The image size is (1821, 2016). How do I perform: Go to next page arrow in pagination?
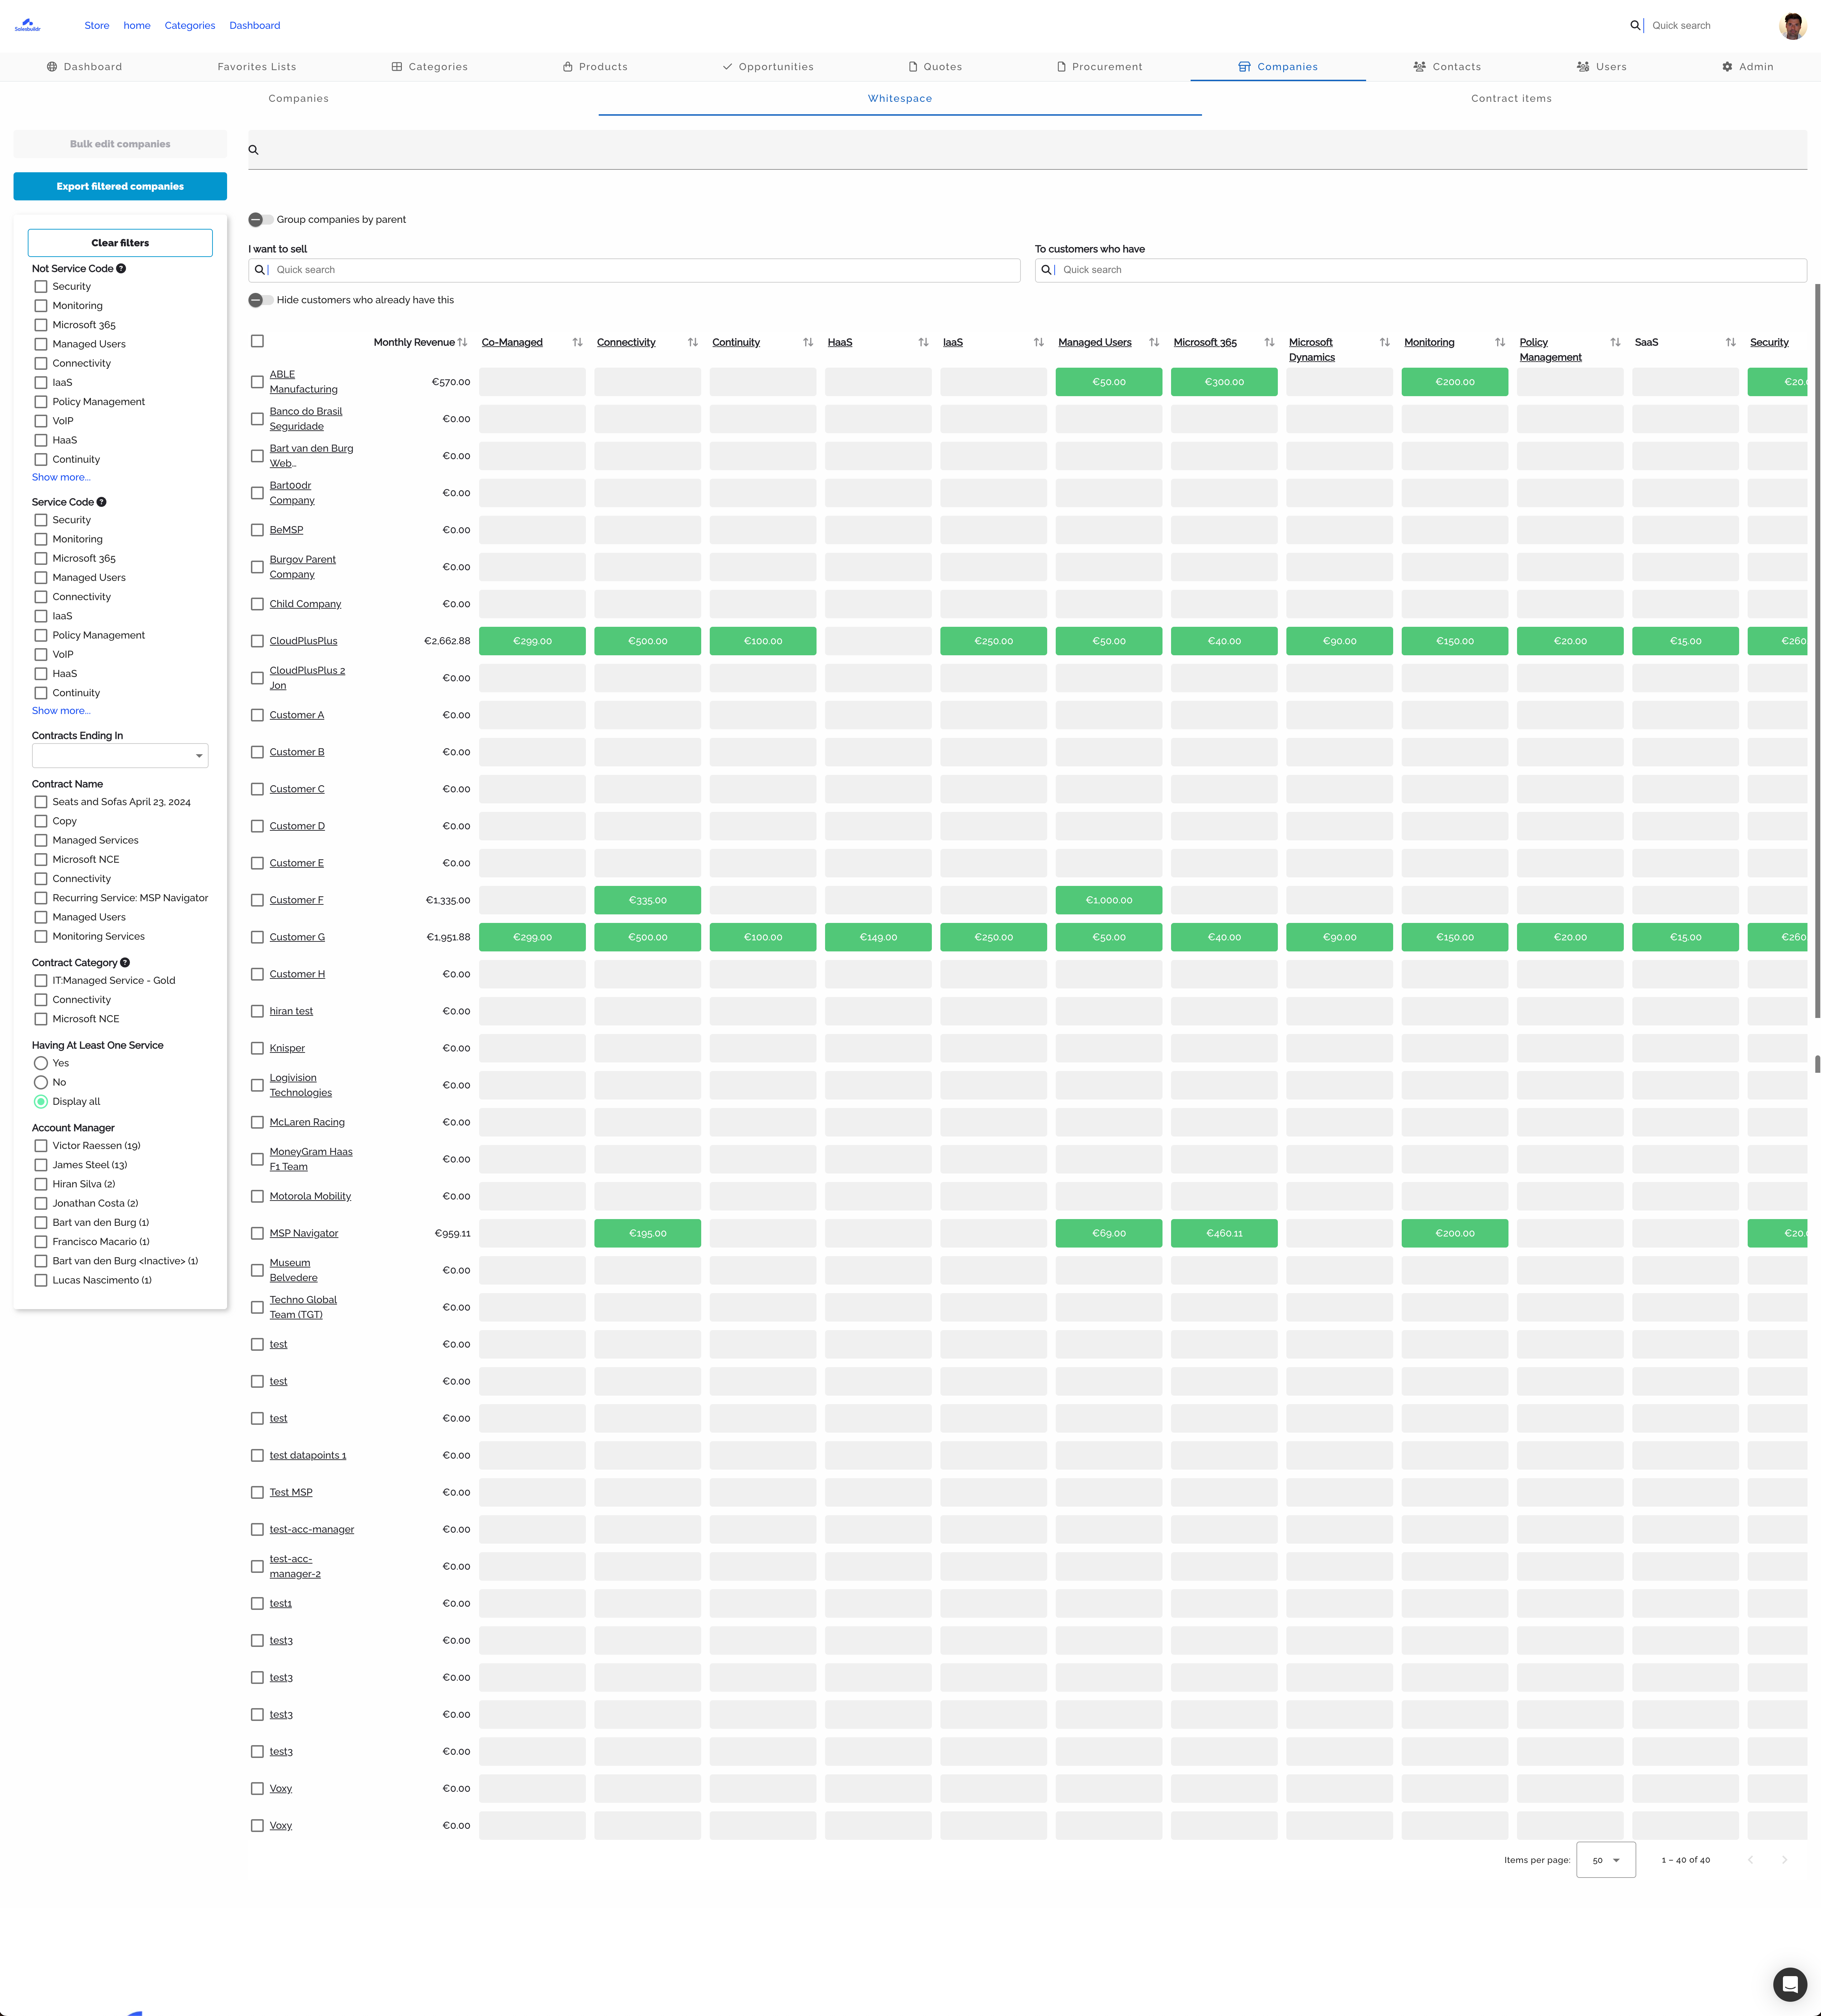click(x=1785, y=1860)
